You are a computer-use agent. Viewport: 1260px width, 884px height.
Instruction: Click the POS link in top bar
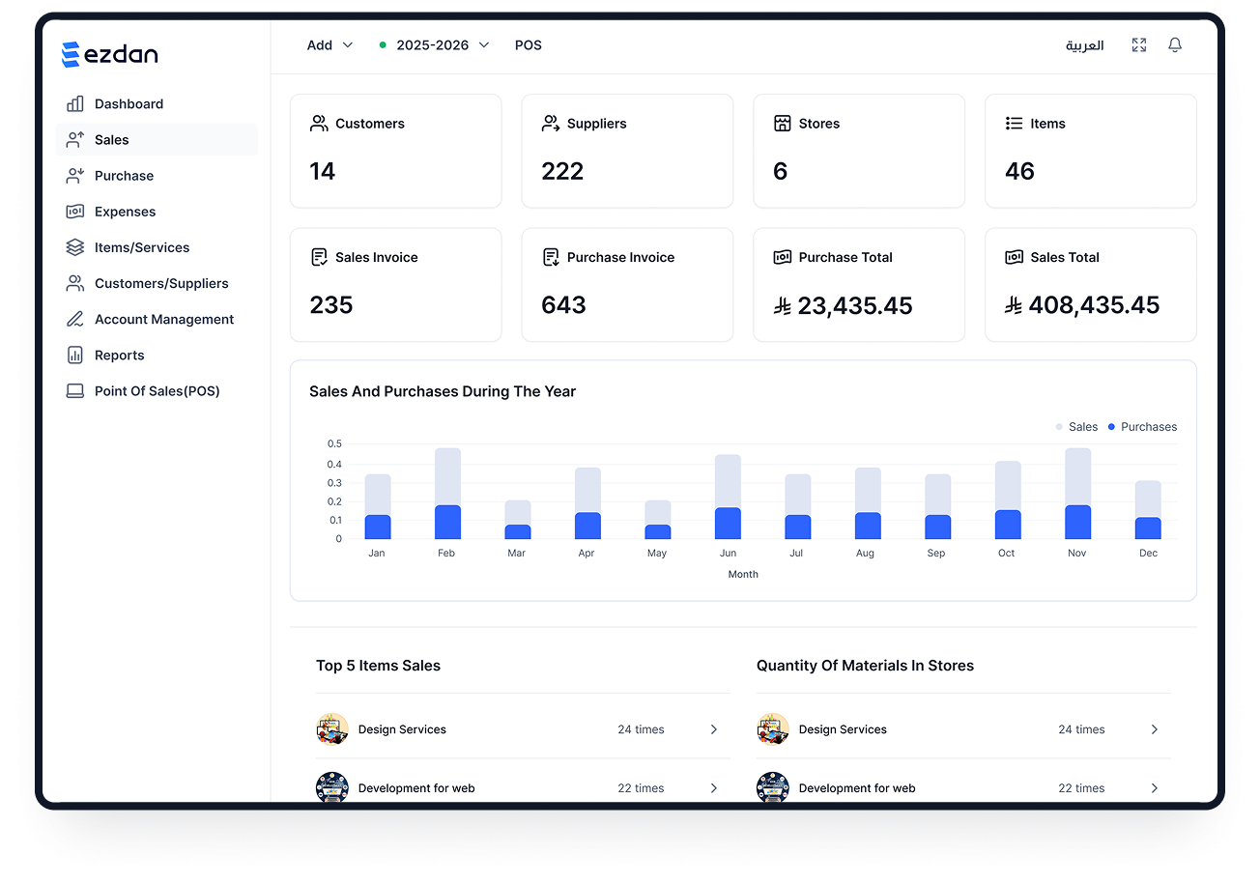click(x=528, y=45)
